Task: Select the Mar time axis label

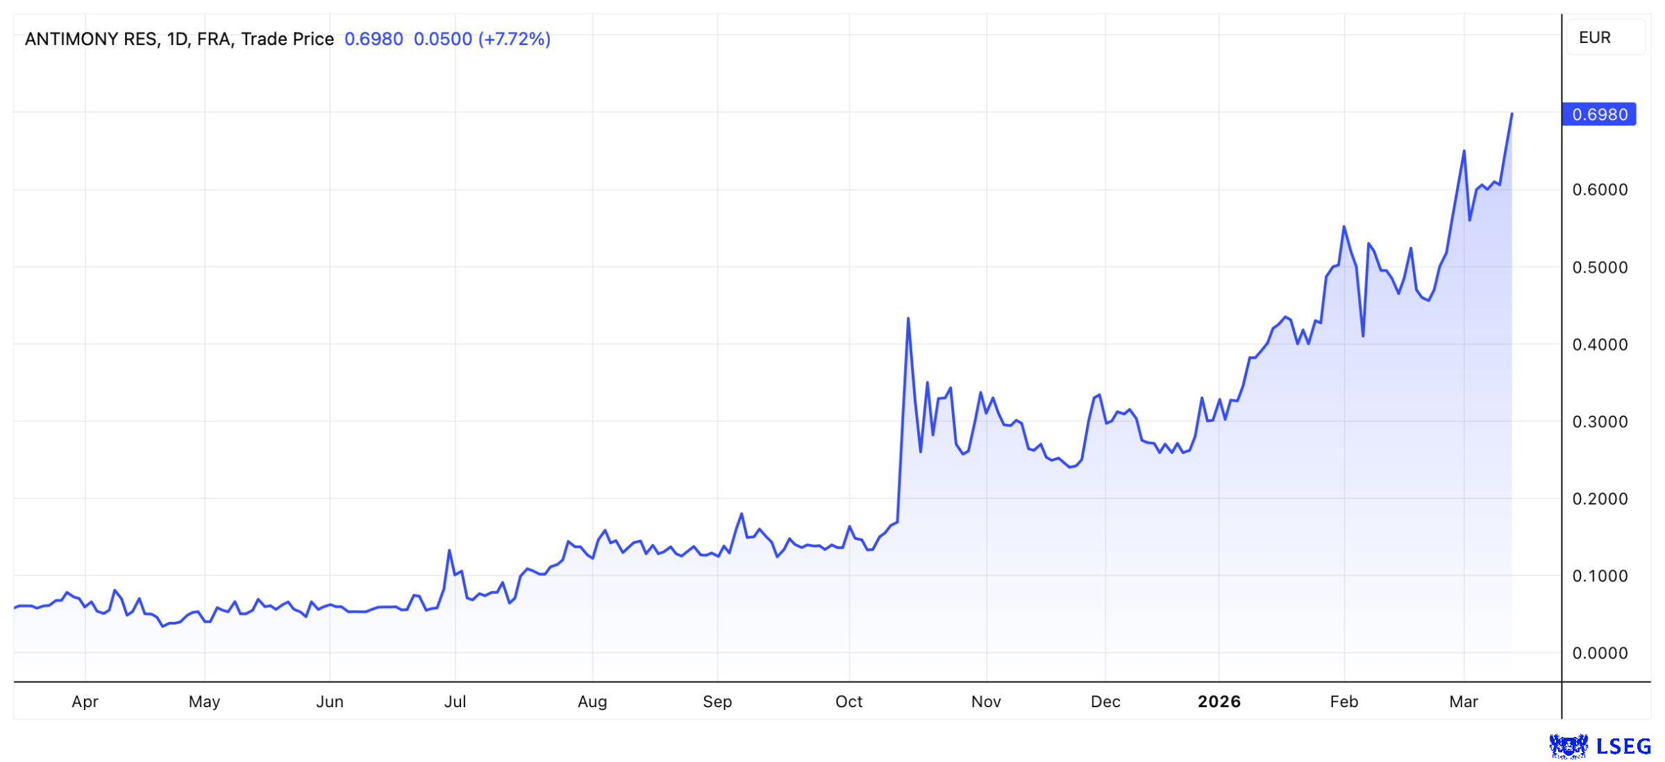Action: tap(1463, 702)
